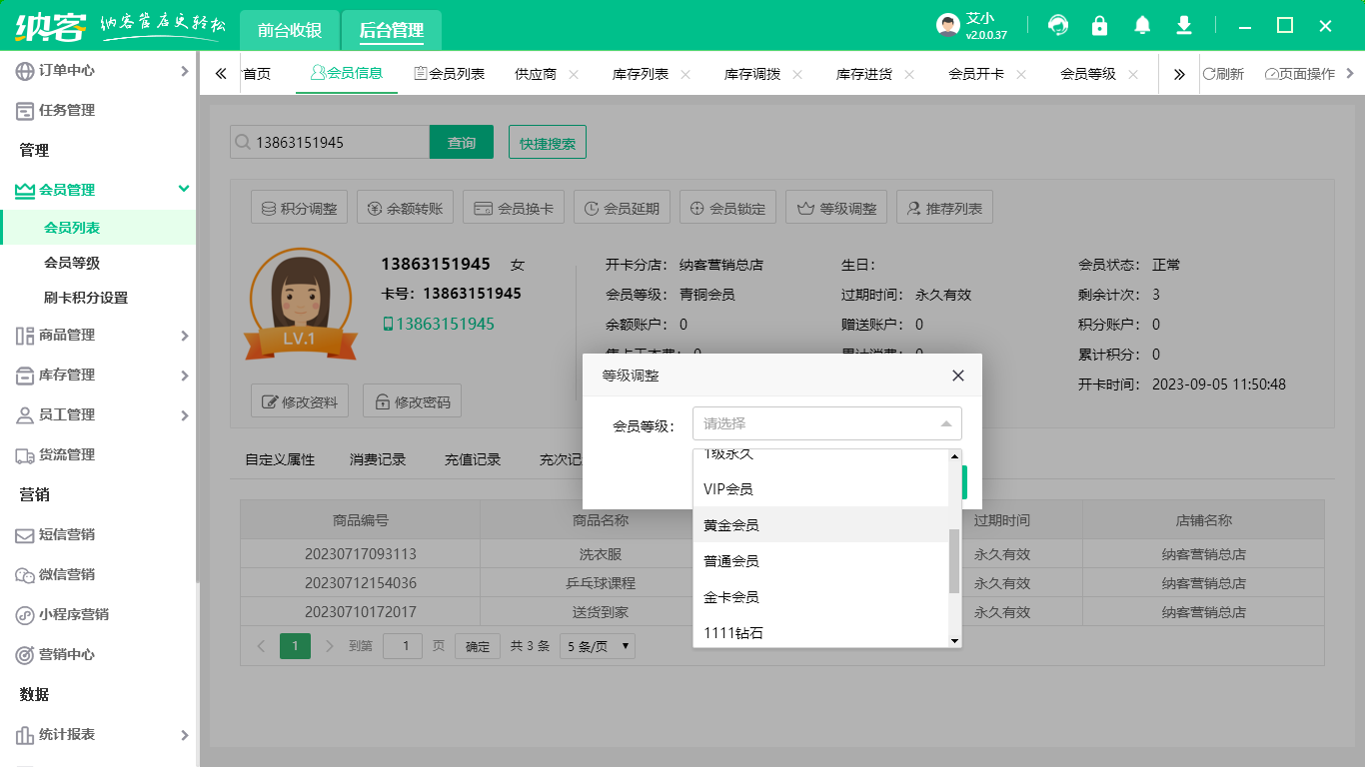
Task: Open the 首页 tab
Action: 257,74
